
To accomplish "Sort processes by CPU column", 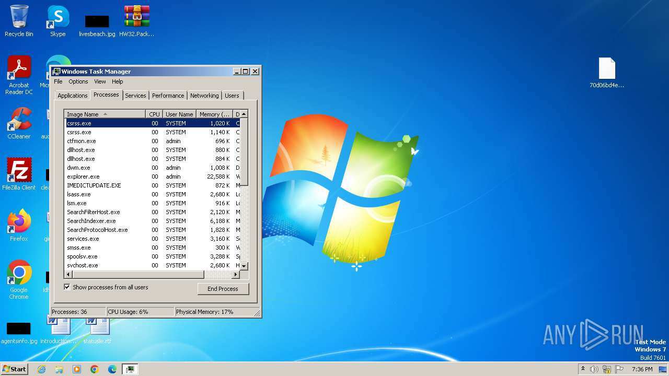I will 154,114.
